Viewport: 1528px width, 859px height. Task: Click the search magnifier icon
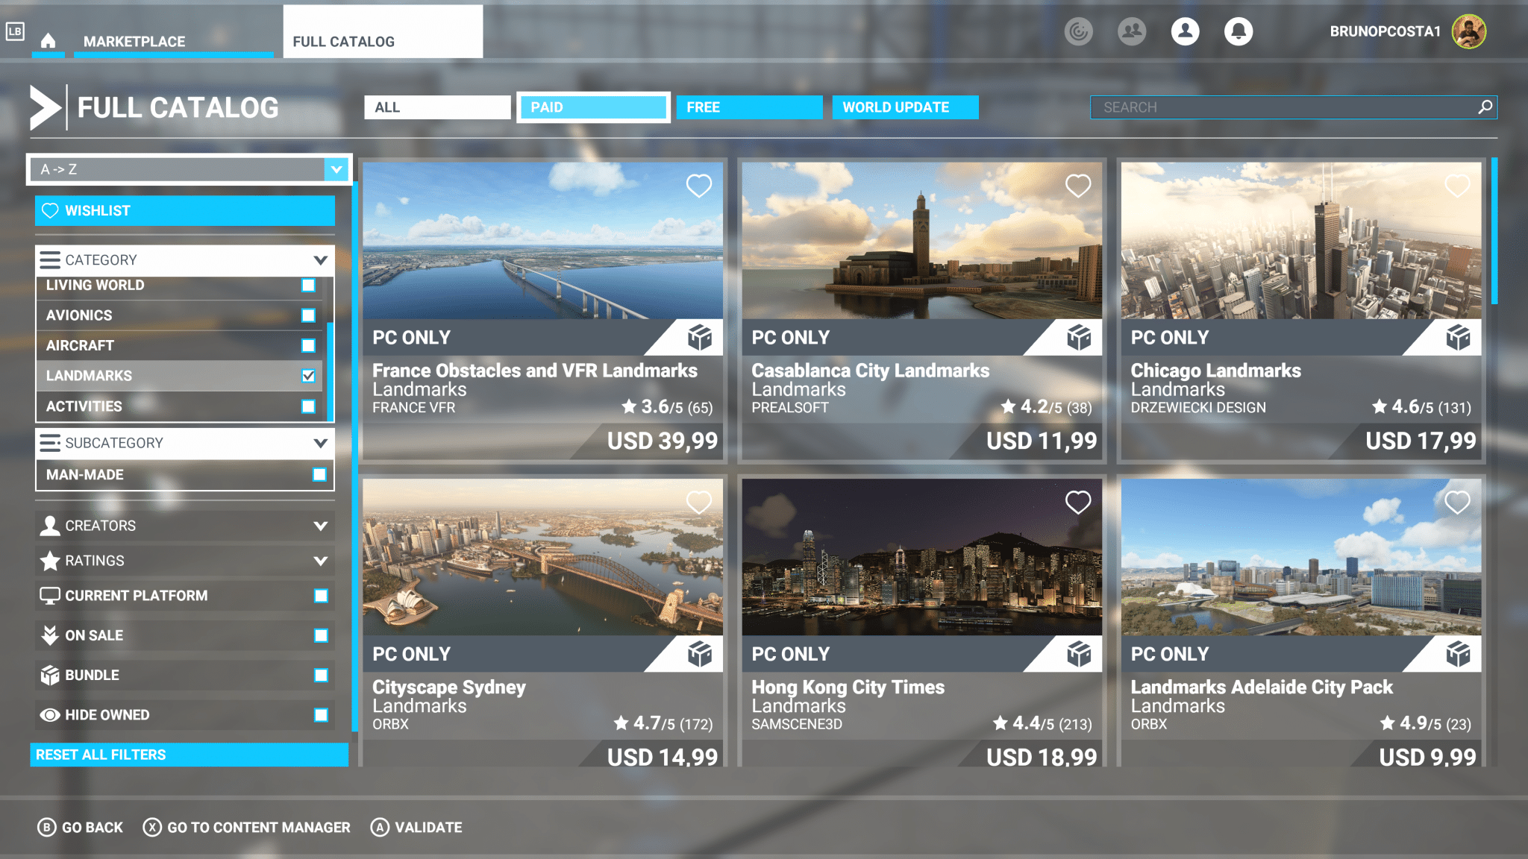click(x=1485, y=107)
